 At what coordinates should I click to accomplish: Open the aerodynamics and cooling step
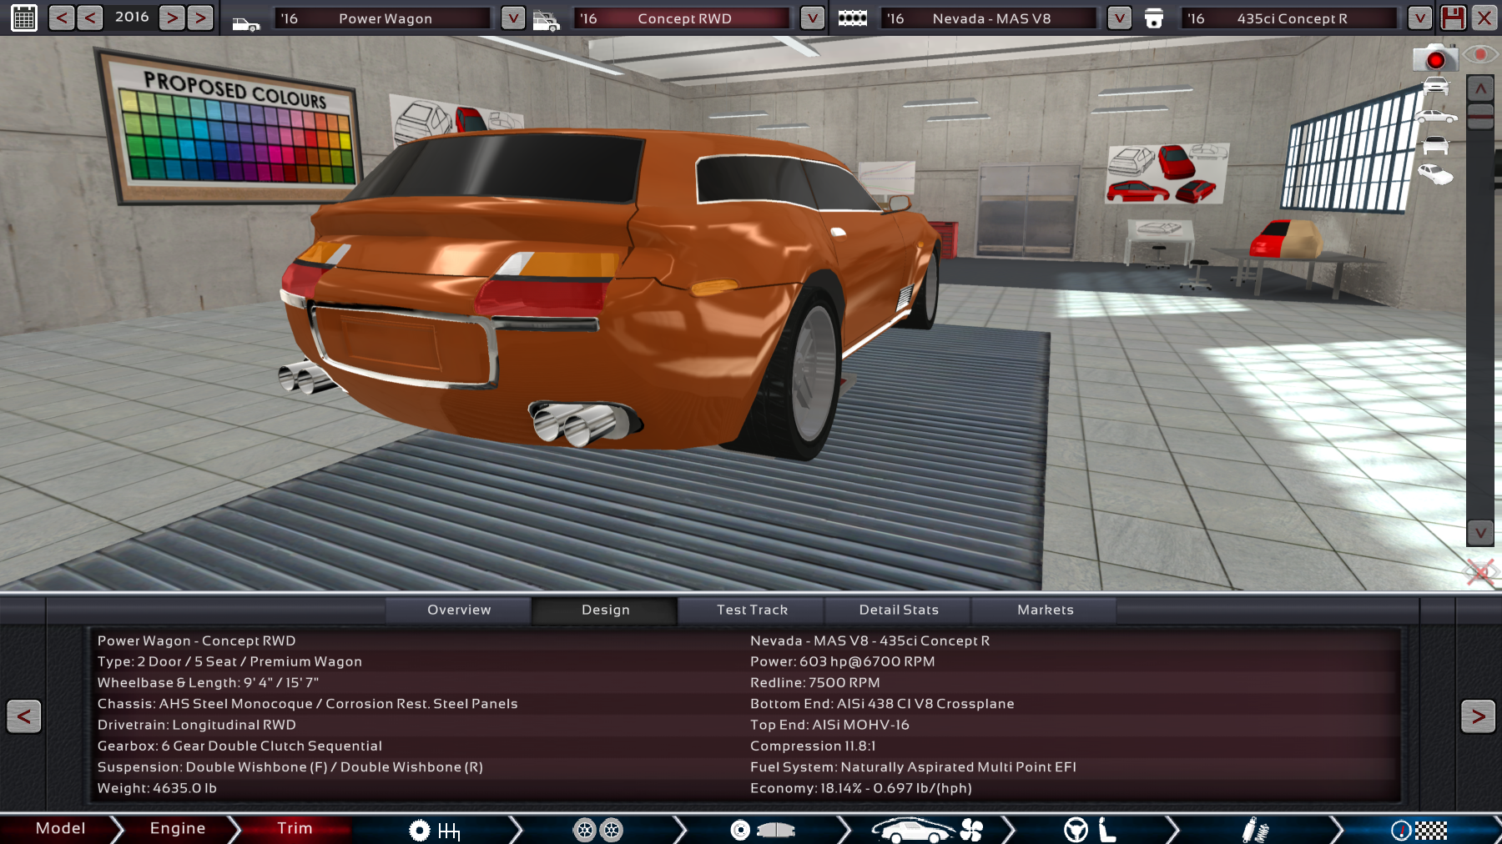click(926, 830)
